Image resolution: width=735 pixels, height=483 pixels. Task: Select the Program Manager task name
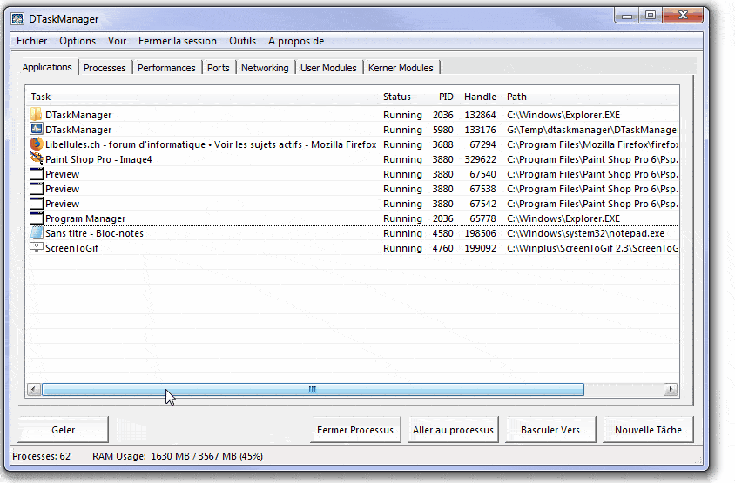[85, 218]
